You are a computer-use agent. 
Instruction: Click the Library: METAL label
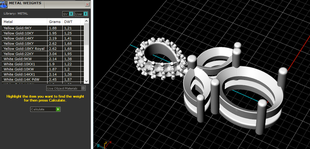tap(16, 14)
